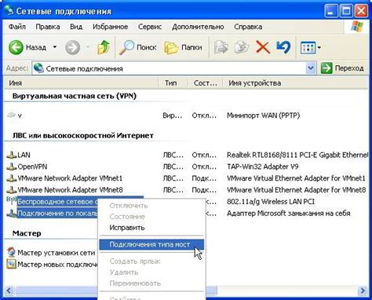Choose Удалить in context menu

[x=151, y=273]
